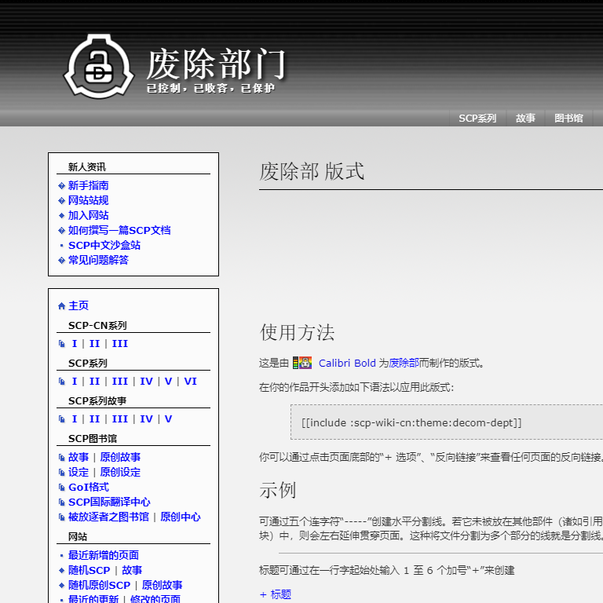Expand the collapsed + 标题 section

coord(276,594)
